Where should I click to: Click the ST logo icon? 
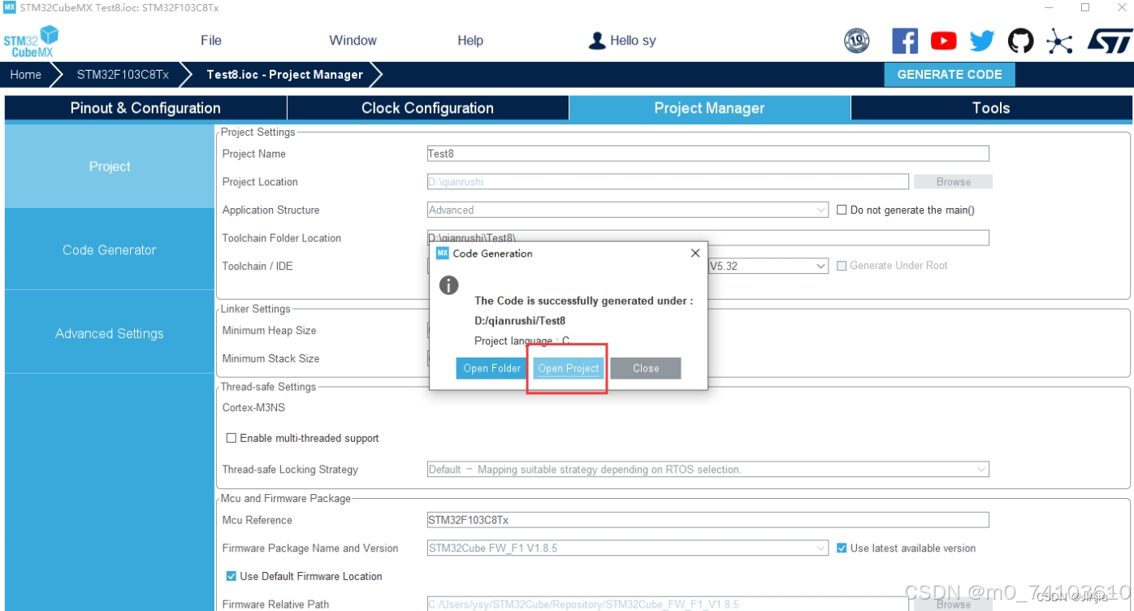(x=1109, y=41)
